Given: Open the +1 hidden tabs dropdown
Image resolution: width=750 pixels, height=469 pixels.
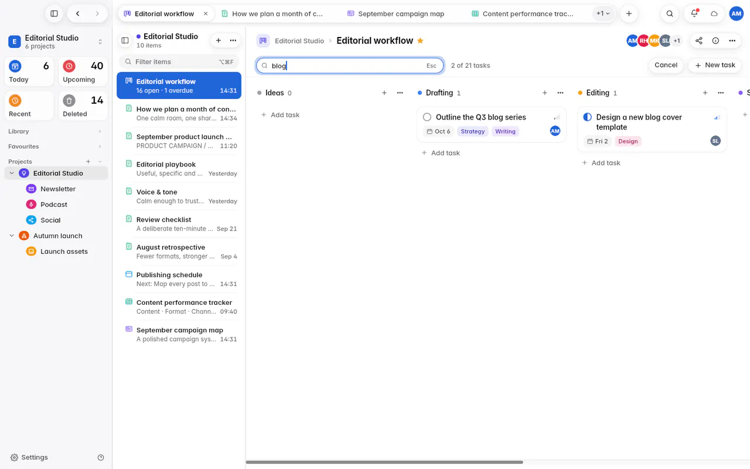Looking at the screenshot, I should coord(603,13).
